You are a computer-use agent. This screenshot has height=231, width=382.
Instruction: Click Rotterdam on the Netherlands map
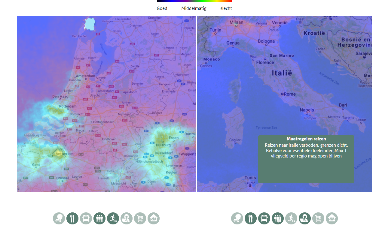(x=68, y=106)
